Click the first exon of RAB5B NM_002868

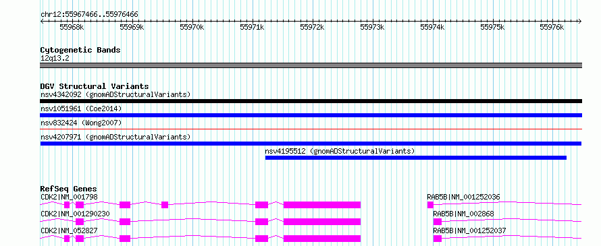(438, 222)
